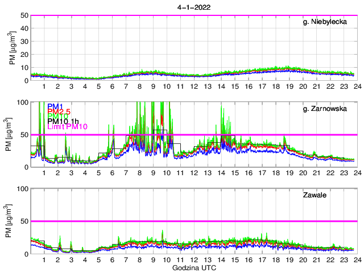Click the PM10 1h legend entry

[63, 121]
